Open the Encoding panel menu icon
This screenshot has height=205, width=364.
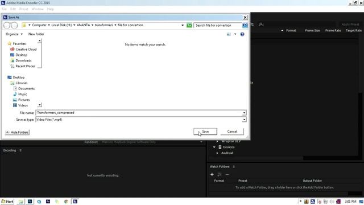20,150
